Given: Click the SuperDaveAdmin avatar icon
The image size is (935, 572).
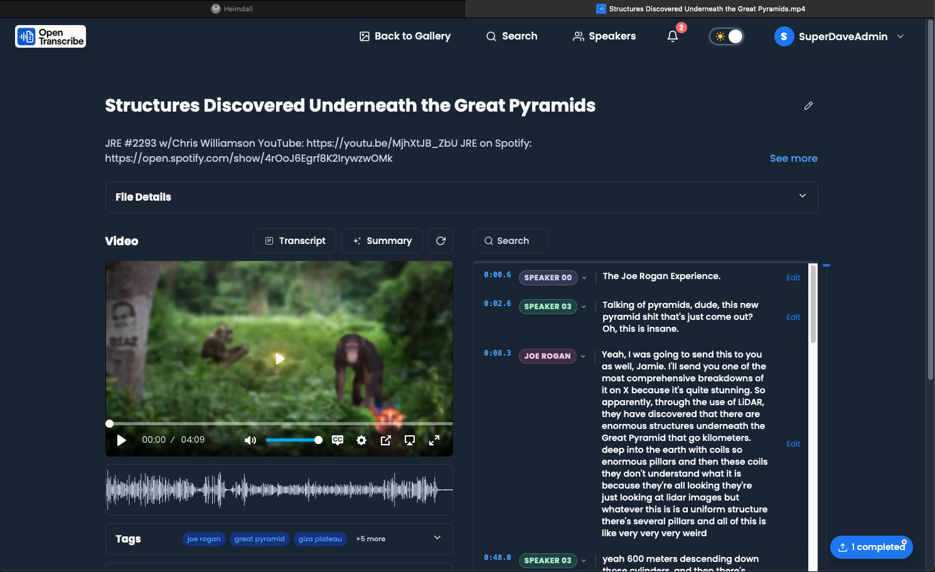Looking at the screenshot, I should pyautogui.click(x=784, y=36).
